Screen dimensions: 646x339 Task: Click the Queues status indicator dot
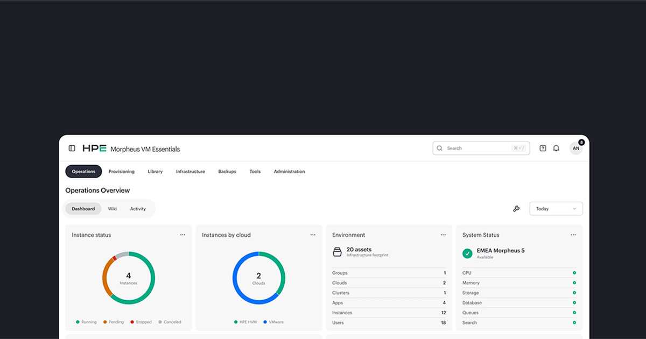[574, 313]
